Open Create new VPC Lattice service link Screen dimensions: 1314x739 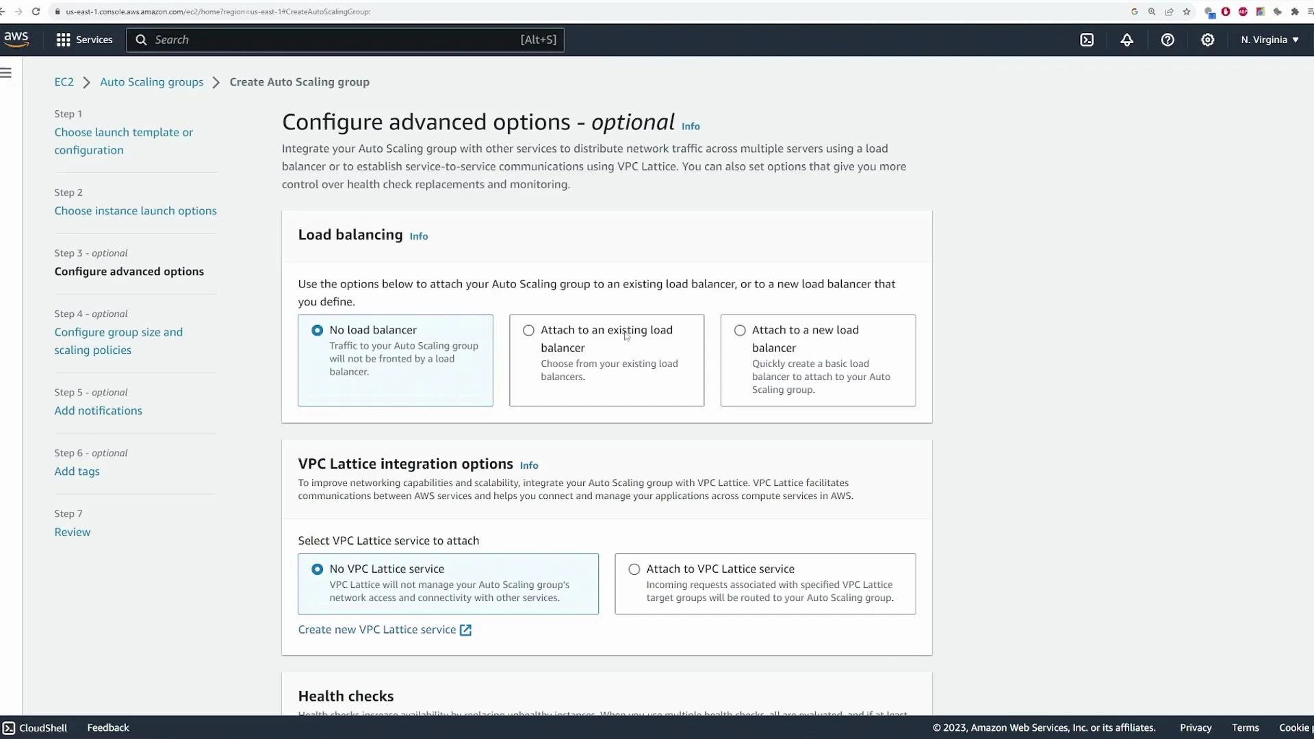coord(377,629)
